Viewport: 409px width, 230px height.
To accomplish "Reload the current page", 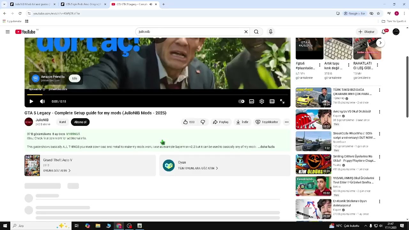I will [20, 13].
